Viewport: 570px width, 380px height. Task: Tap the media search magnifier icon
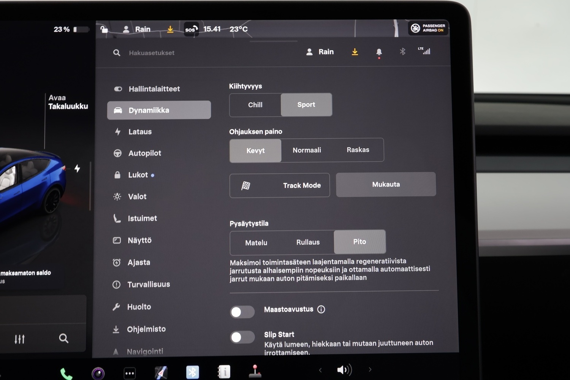[63, 338]
